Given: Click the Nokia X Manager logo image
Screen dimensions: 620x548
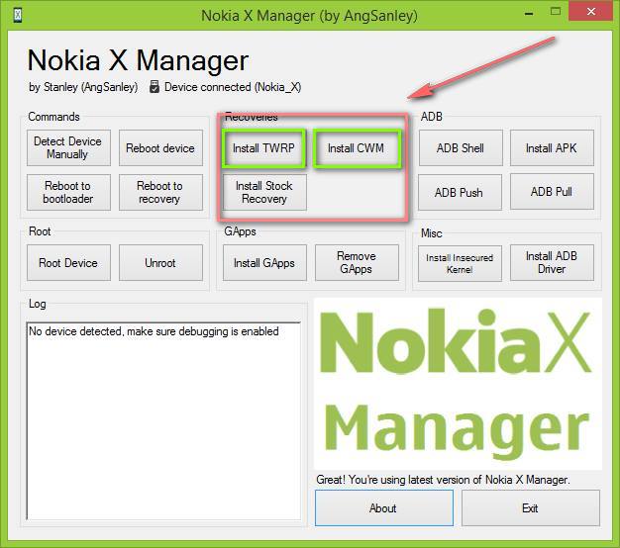Looking at the screenshot, I should 458,384.
